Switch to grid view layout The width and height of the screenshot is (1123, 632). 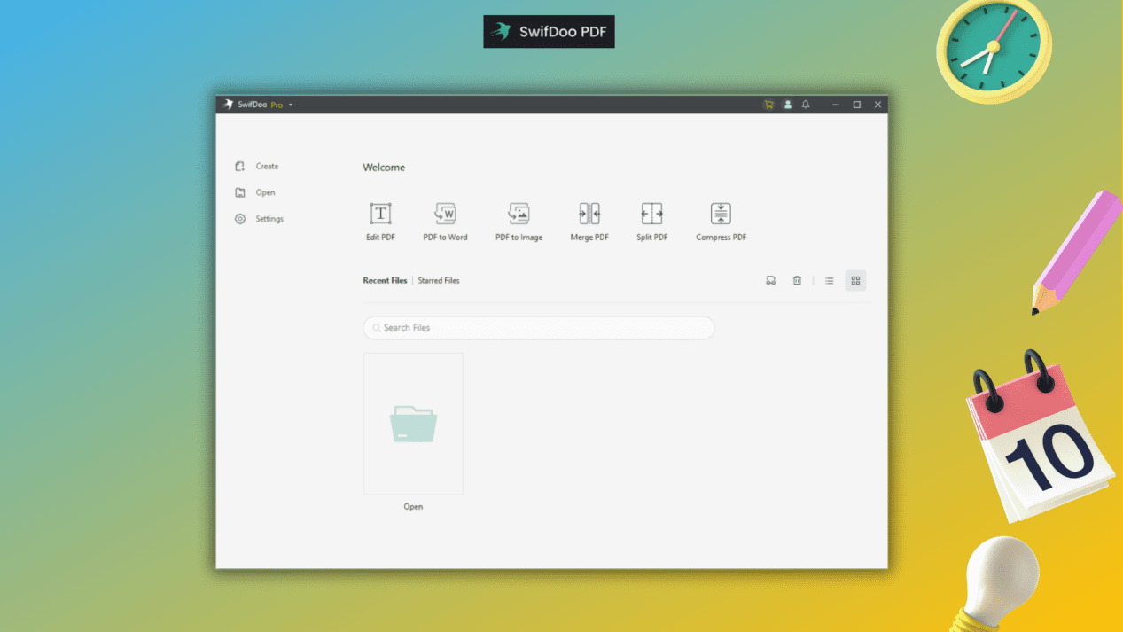point(855,281)
